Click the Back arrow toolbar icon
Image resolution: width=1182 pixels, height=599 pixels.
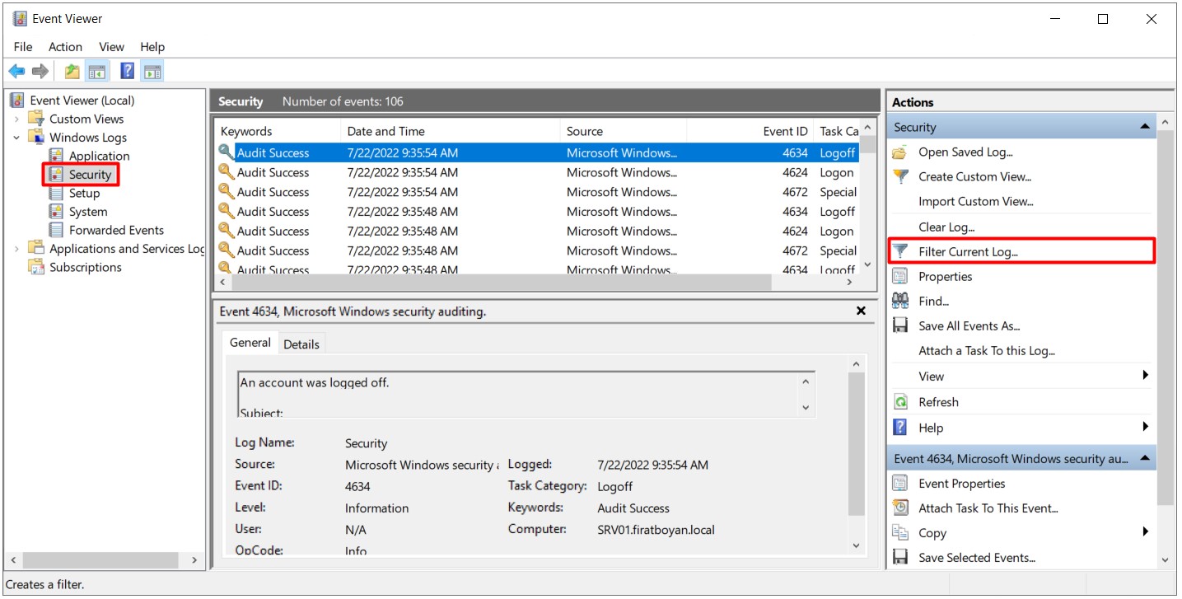click(16, 72)
